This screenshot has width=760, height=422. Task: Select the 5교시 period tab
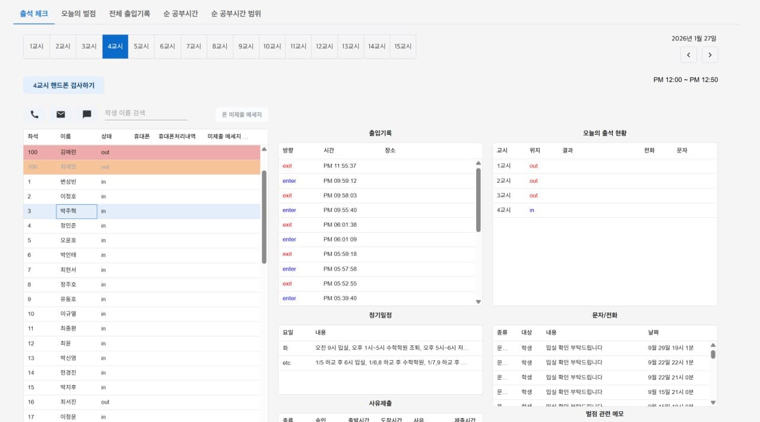141,46
